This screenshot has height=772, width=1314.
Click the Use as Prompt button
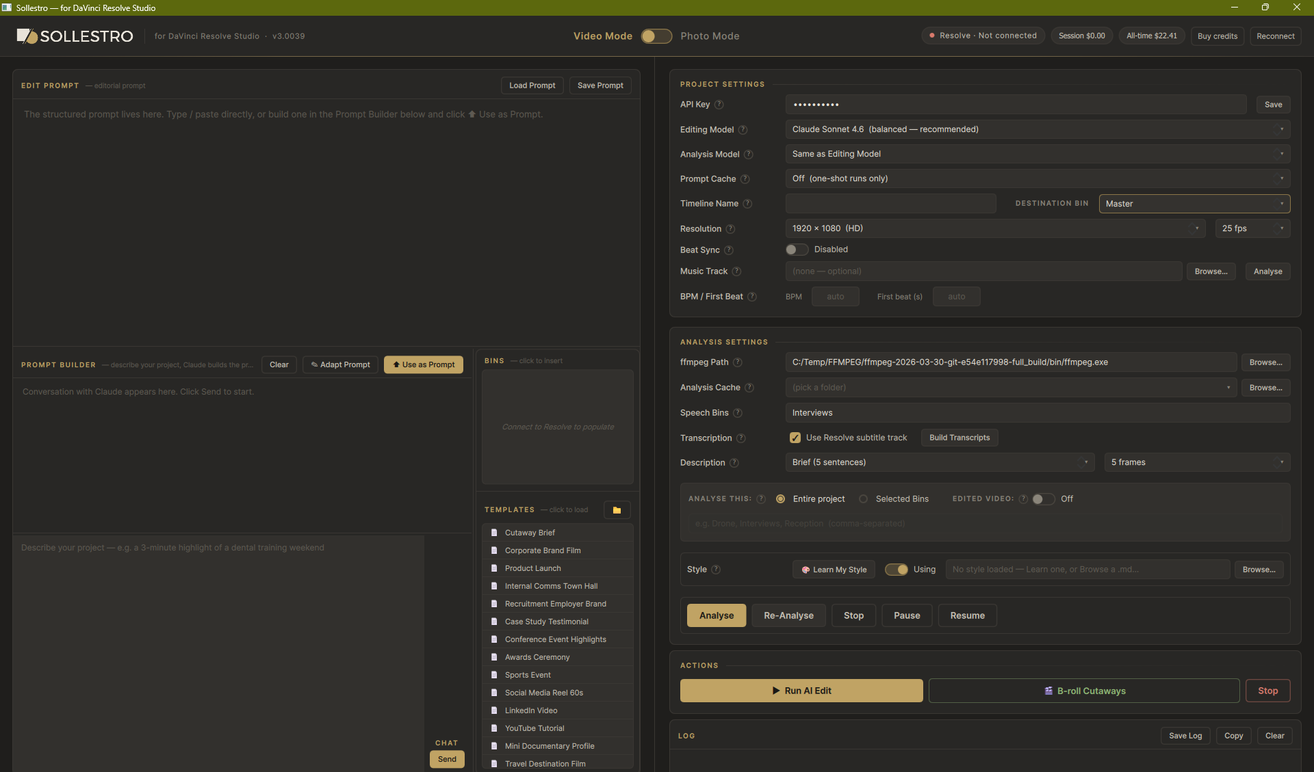(x=424, y=364)
